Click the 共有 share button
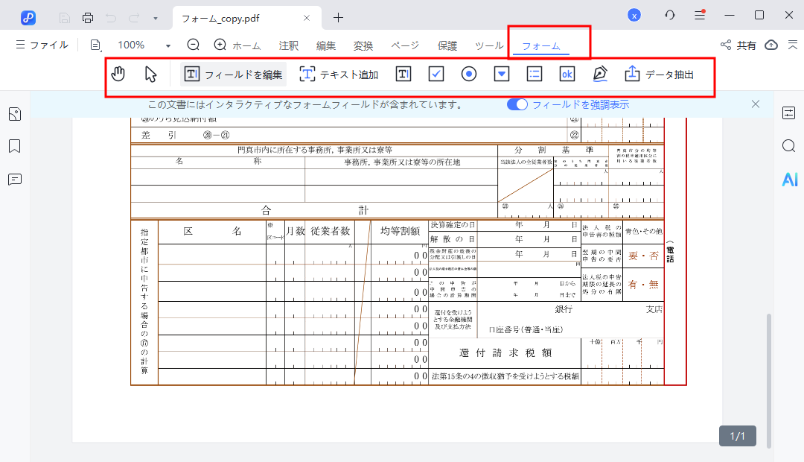Screen dimensions: 804x462 738,45
